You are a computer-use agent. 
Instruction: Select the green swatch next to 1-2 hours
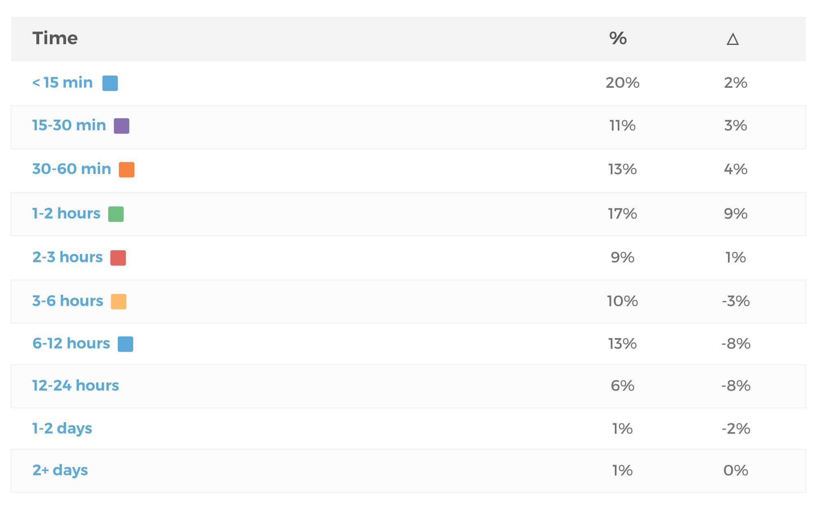coord(116,214)
